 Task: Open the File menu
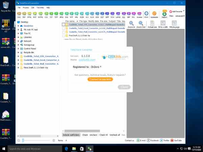19,8
